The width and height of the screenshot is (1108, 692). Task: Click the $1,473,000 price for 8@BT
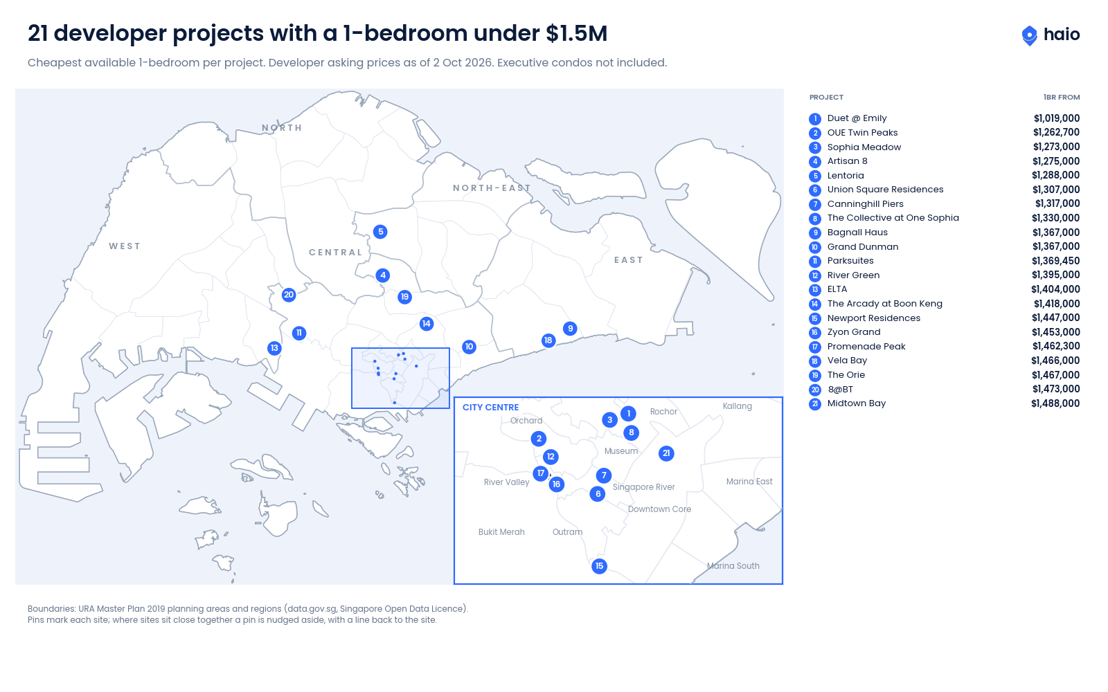click(x=1056, y=390)
